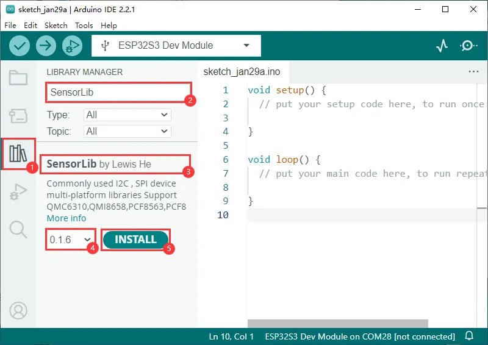This screenshot has width=488, height=345.
Task: Click the user account profile icon
Action: point(18,310)
